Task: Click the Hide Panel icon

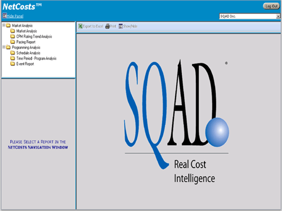Action: [5, 16]
